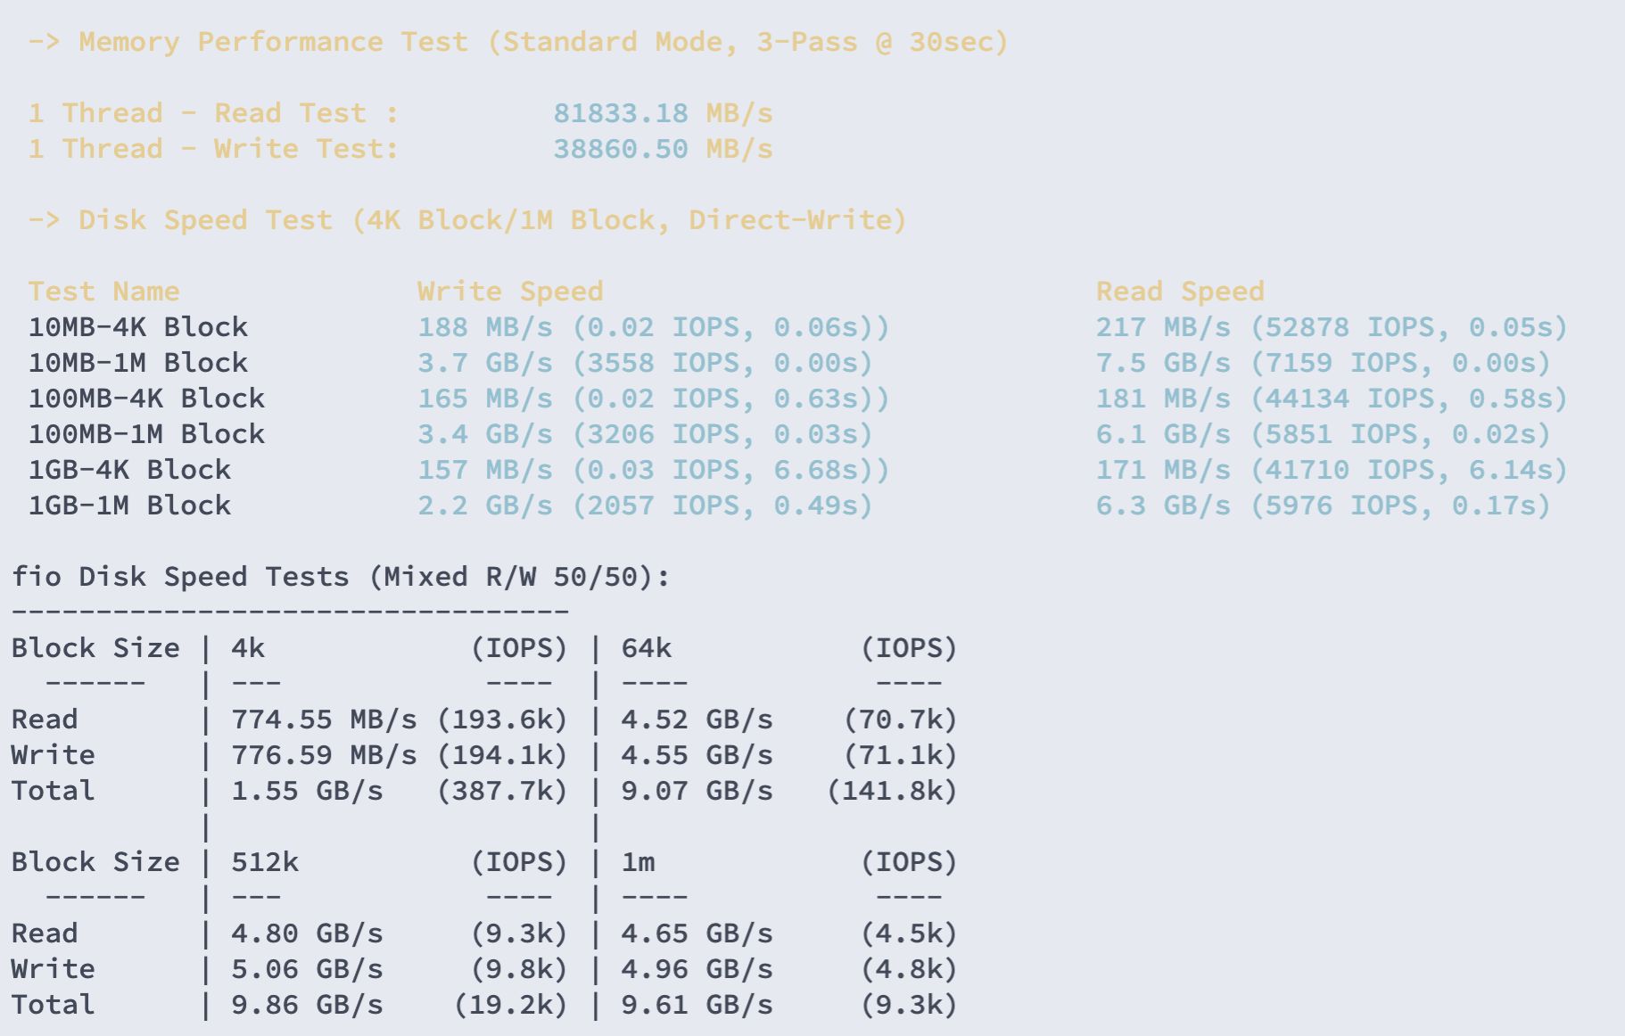Click the 9.61 GB/s 1m total
This screenshot has height=1036, width=1625.
(x=697, y=1005)
